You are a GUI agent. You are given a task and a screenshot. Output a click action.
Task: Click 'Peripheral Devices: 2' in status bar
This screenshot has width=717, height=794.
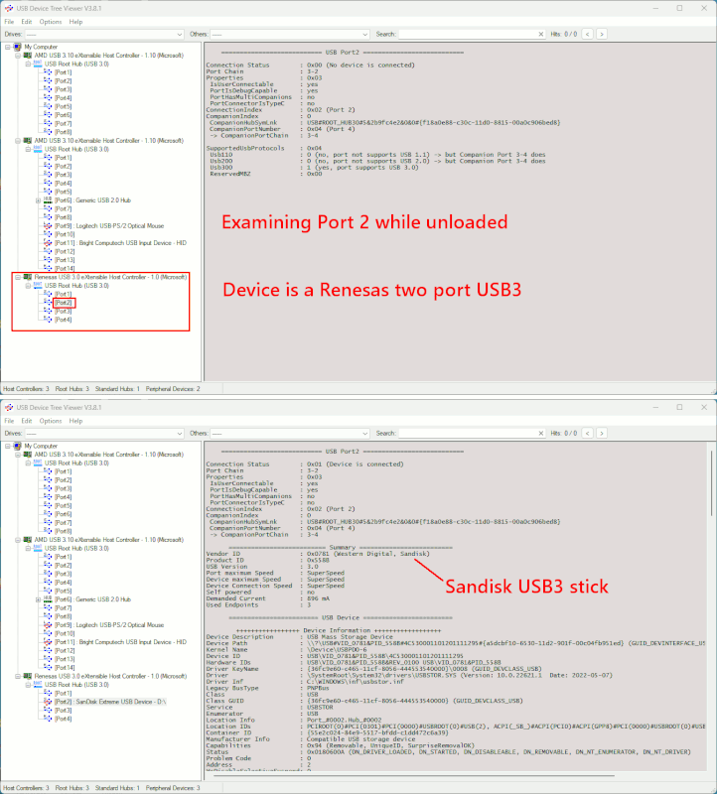point(173,389)
